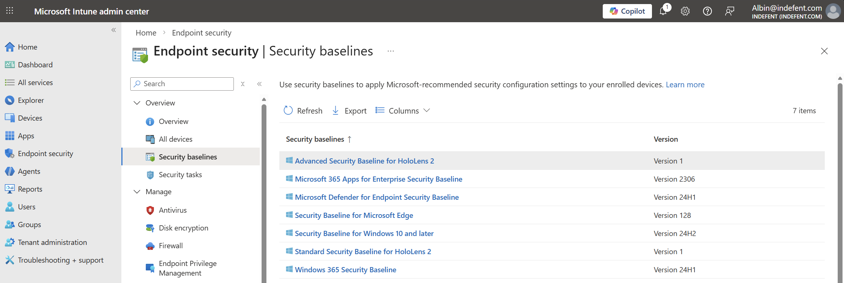Open the settings gear icon
Viewport: 844px width, 283px height.
tap(685, 11)
